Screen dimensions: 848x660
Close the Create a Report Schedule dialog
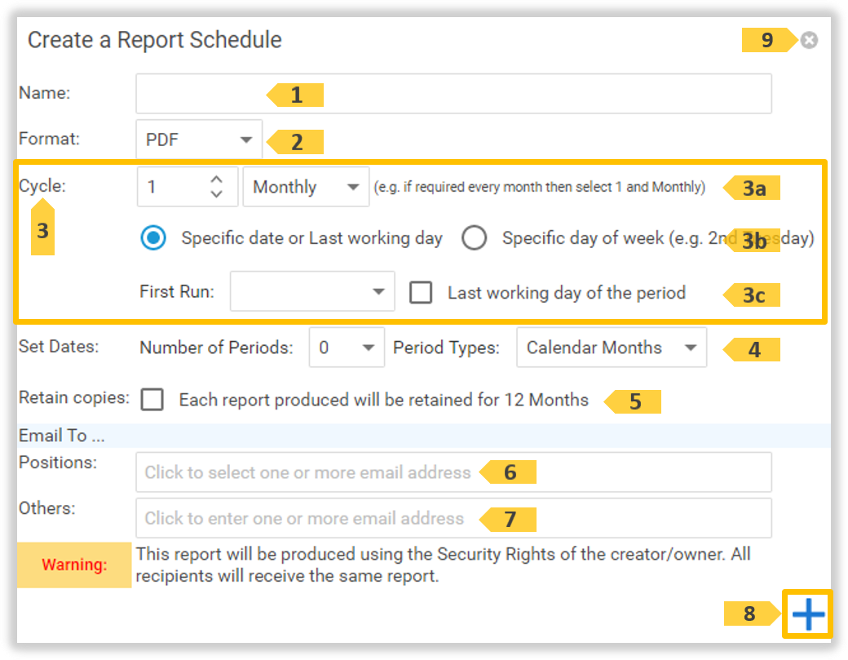[x=810, y=38]
